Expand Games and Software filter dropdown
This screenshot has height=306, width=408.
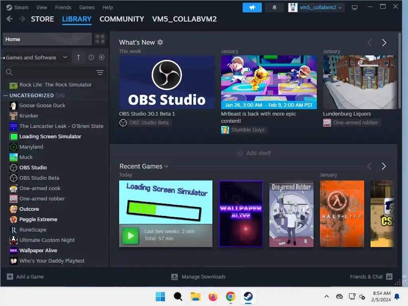[36, 57]
